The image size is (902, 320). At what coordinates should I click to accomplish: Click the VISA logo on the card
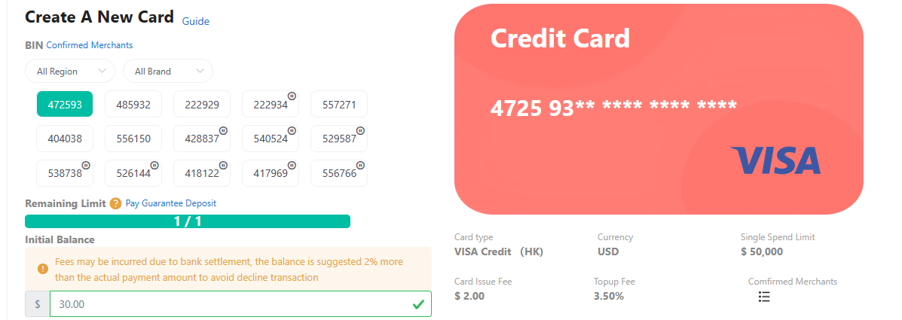[x=775, y=160]
